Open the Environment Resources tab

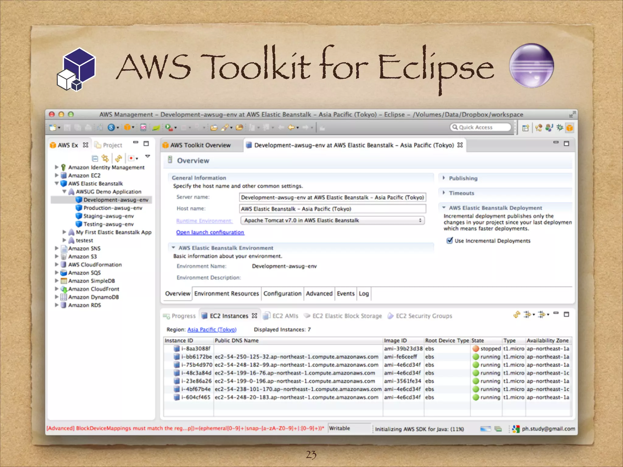tap(226, 293)
